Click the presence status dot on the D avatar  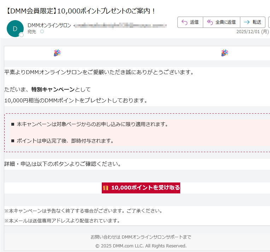pyautogui.click(x=21, y=35)
